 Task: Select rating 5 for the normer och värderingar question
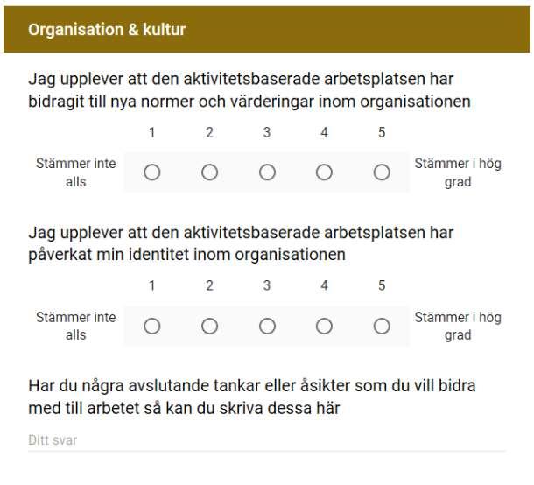[382, 172]
